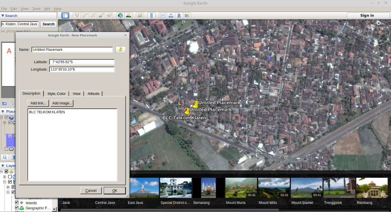This screenshot has height=212, width=391.
Task: Click the lower yellow pushpin on map
Action: [187, 111]
